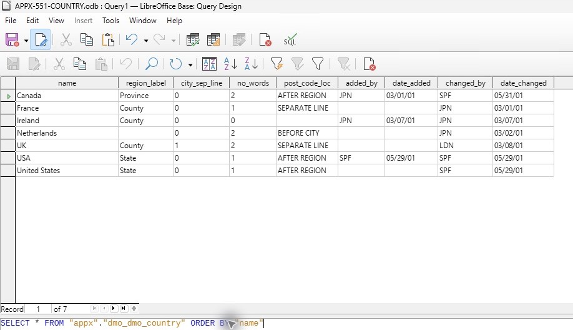The width and height of the screenshot is (573, 330).
Task: Toggle the Apply Filter icon
Action: pyautogui.click(x=298, y=64)
